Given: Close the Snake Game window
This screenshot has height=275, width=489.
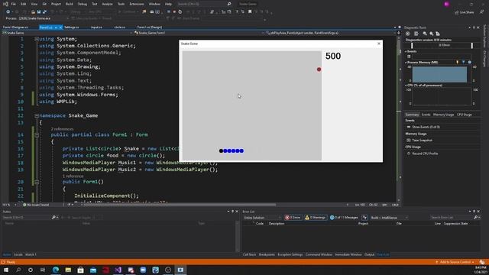Looking at the screenshot, I should (379, 44).
